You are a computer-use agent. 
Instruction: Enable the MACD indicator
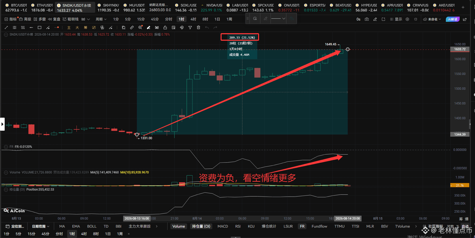click(x=223, y=227)
